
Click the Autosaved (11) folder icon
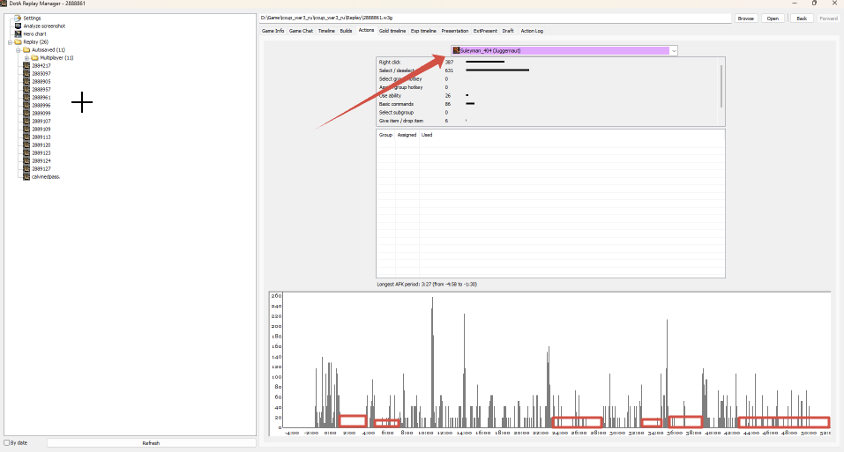(26, 49)
